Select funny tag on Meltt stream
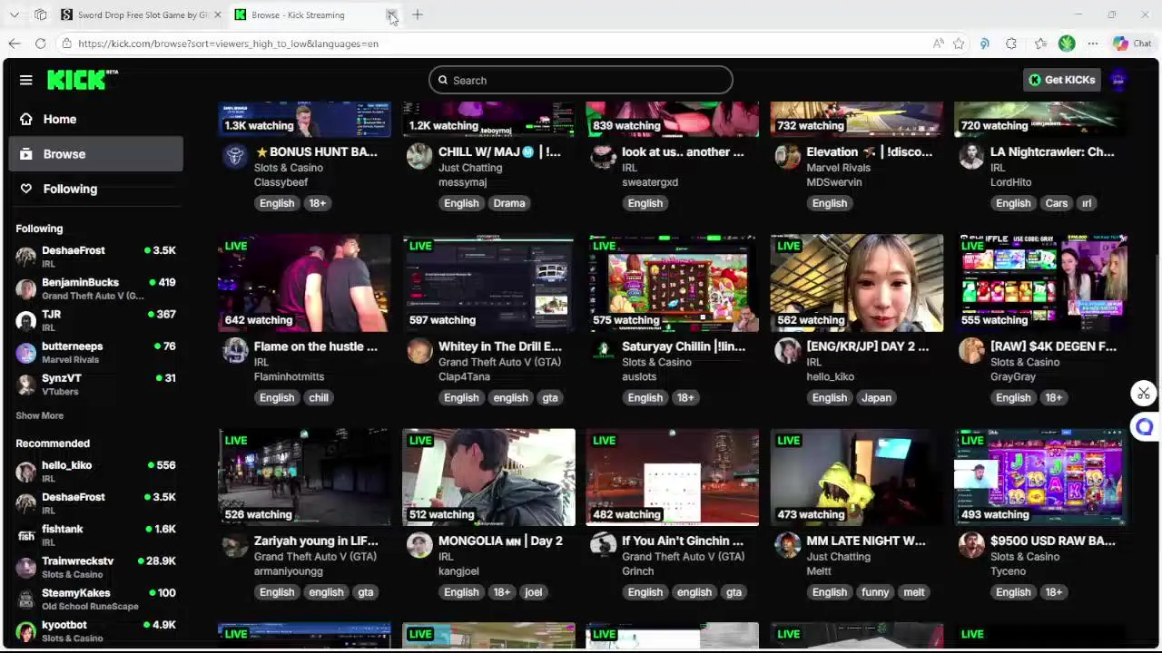 [x=875, y=592]
